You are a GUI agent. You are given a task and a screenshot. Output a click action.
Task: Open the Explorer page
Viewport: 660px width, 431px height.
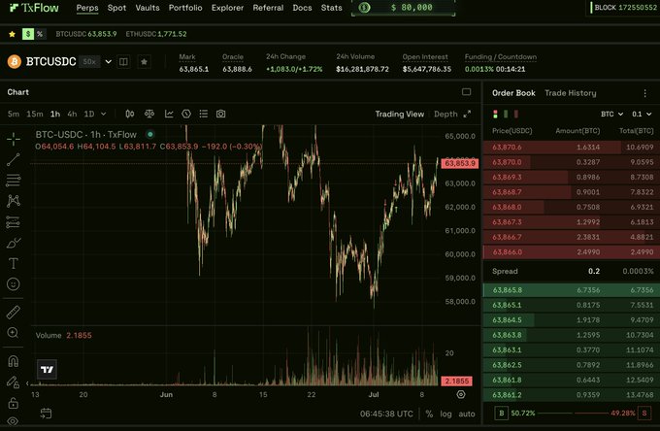227,8
